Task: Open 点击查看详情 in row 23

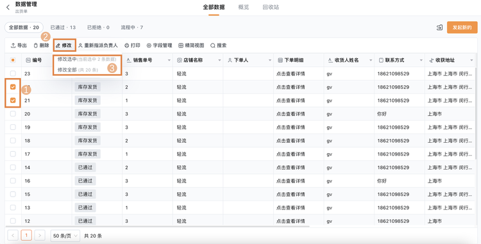Action: (291, 74)
